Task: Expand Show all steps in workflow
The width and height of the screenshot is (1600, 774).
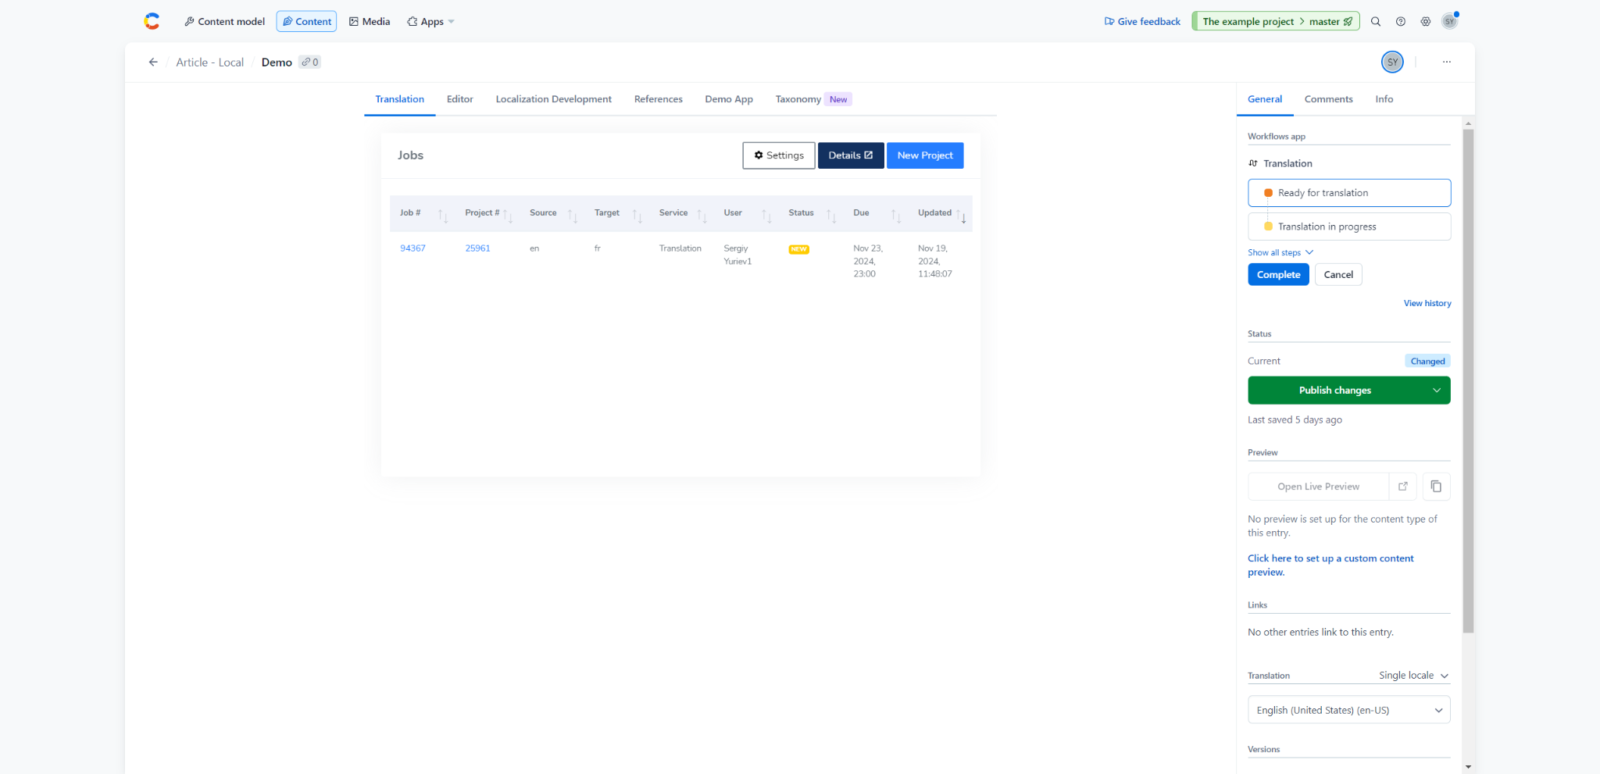Action: [x=1280, y=252]
